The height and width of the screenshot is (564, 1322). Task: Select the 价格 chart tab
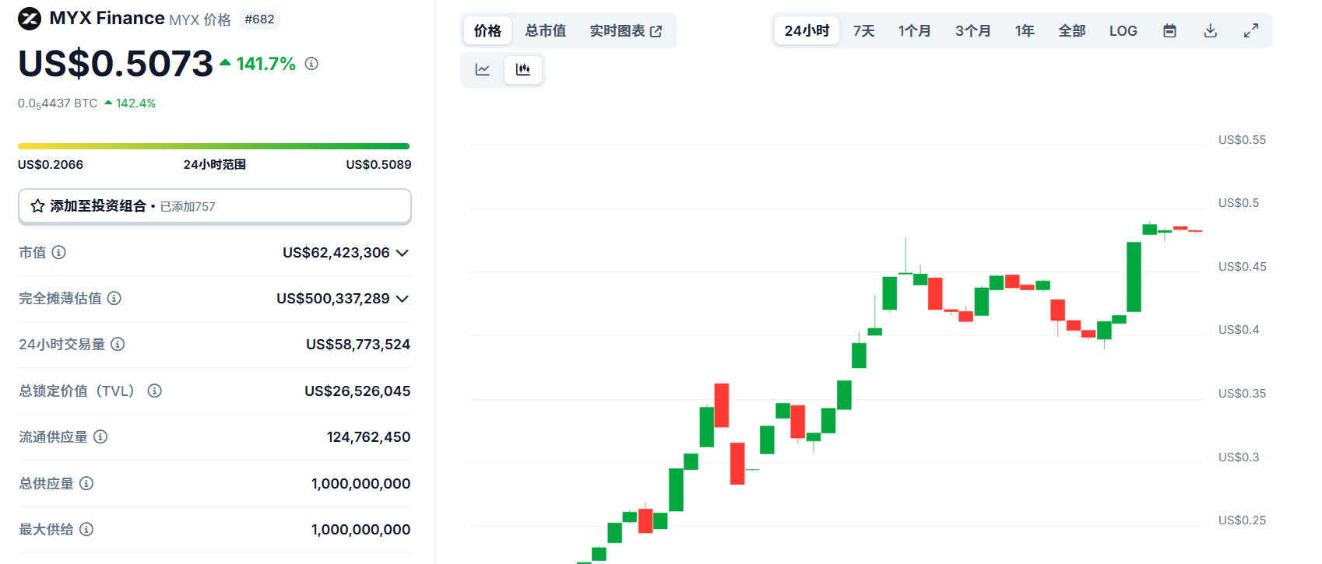point(488,31)
